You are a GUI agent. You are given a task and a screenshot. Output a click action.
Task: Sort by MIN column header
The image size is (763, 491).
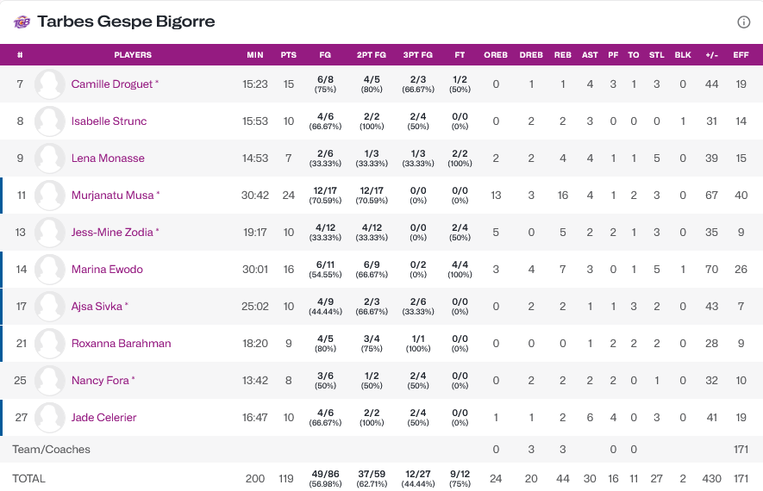[x=255, y=55]
